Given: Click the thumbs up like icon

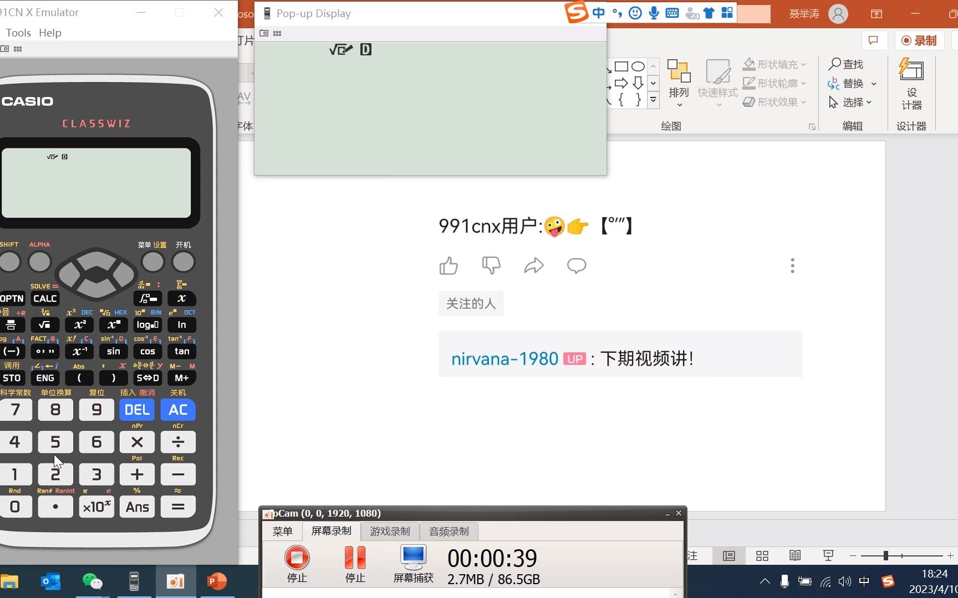Looking at the screenshot, I should point(449,266).
